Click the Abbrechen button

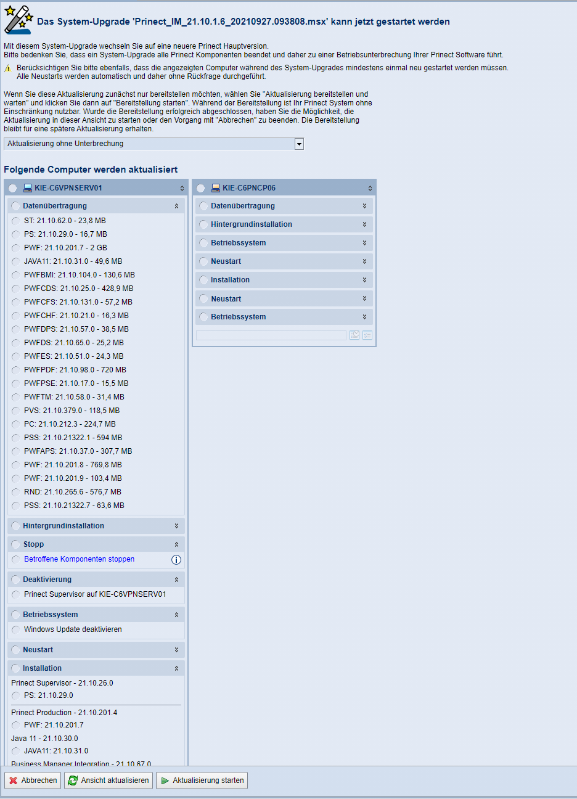coord(33,781)
